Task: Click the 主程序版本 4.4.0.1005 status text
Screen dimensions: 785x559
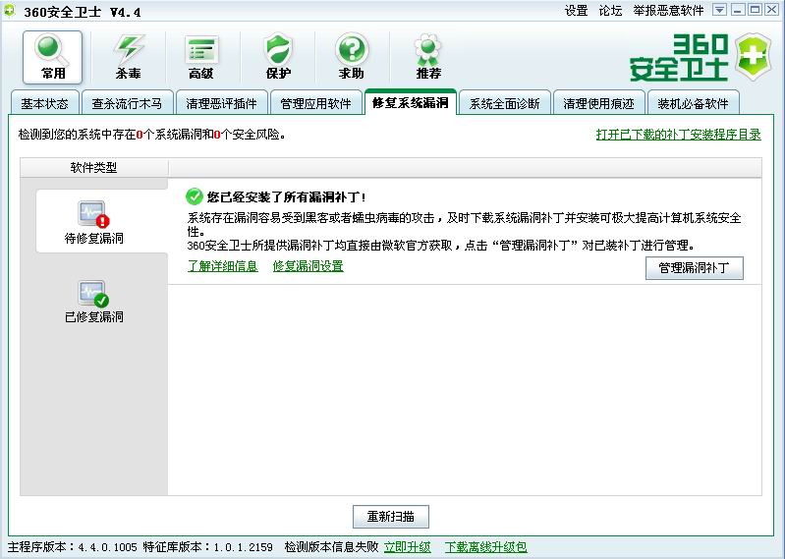Action: 72,547
